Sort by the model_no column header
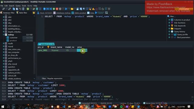 pyautogui.click(x=70, y=47)
